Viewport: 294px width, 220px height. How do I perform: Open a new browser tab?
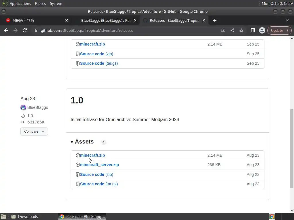[x=215, y=20]
